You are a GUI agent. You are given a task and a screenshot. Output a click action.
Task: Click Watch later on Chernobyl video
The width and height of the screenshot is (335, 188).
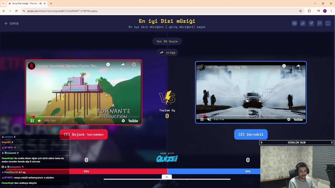pos(284,68)
